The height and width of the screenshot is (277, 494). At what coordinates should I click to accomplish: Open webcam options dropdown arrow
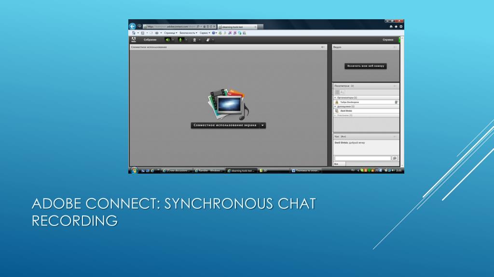pyautogui.click(x=199, y=40)
